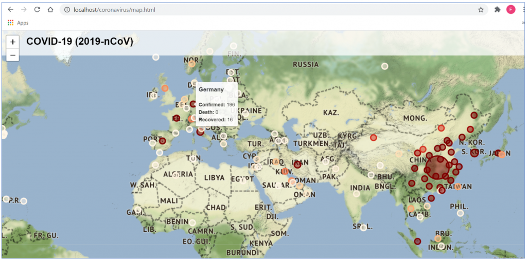527x260 pixels.
Task: Select the white marker in Russia
Action: point(385,66)
